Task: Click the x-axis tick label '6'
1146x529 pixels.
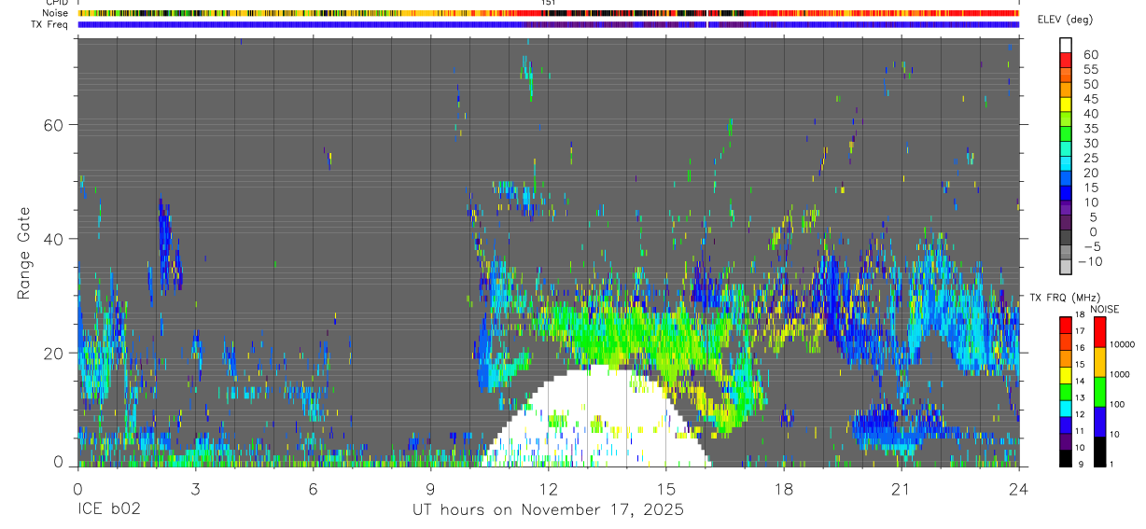Action: tap(313, 489)
